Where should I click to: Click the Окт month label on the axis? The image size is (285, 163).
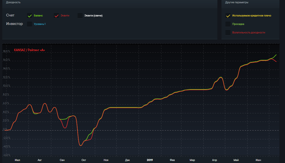click(x=84, y=160)
